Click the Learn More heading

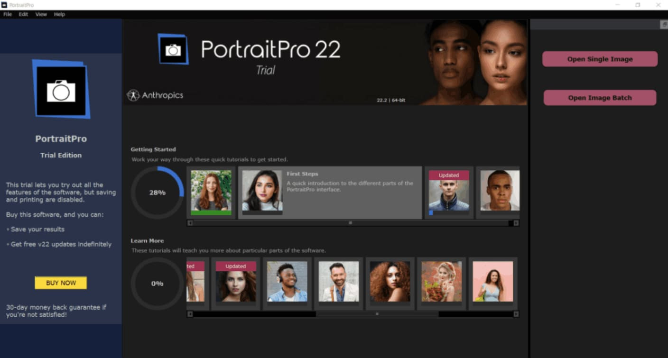[x=147, y=240]
